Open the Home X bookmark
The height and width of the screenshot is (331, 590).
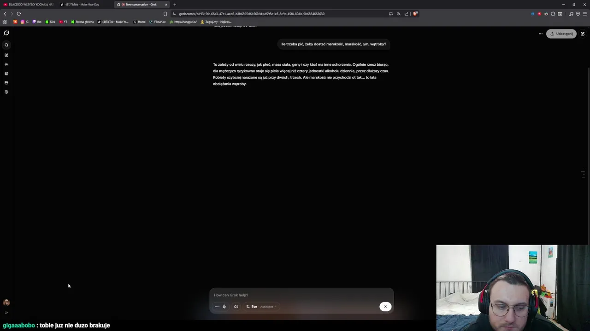139,22
